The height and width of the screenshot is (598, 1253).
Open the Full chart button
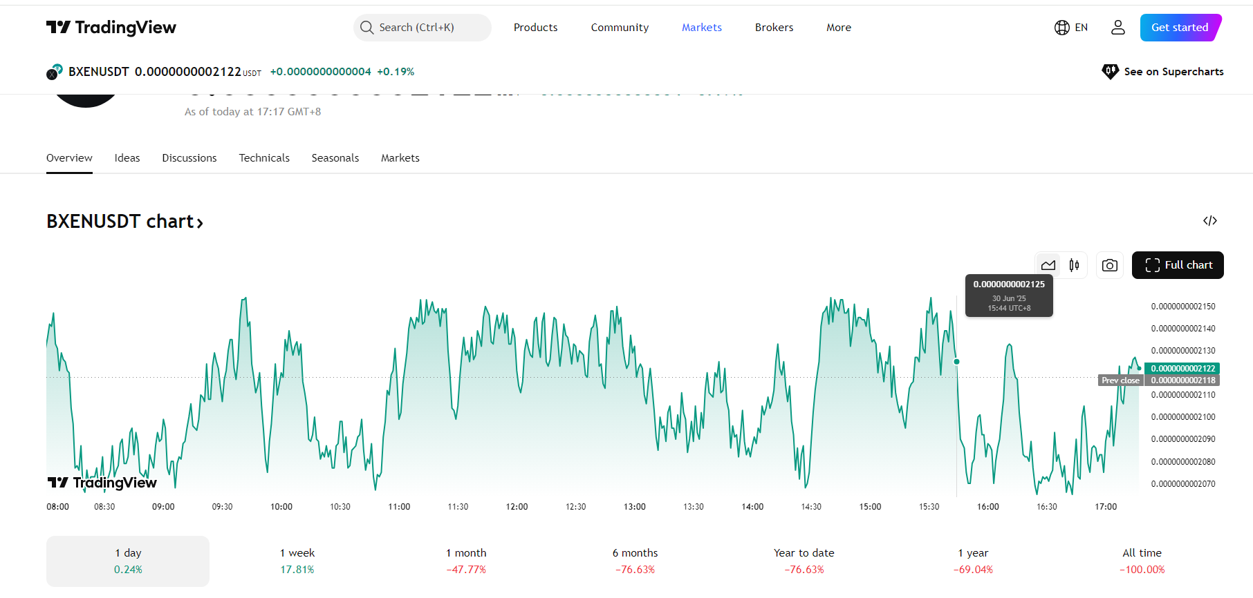1178,265
